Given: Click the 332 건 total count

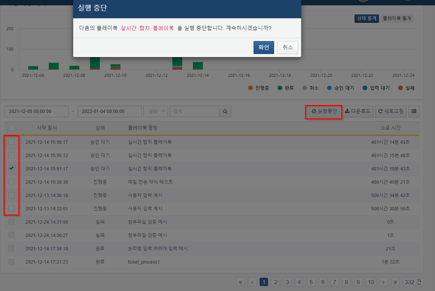Looking at the screenshot, I should [413, 282].
